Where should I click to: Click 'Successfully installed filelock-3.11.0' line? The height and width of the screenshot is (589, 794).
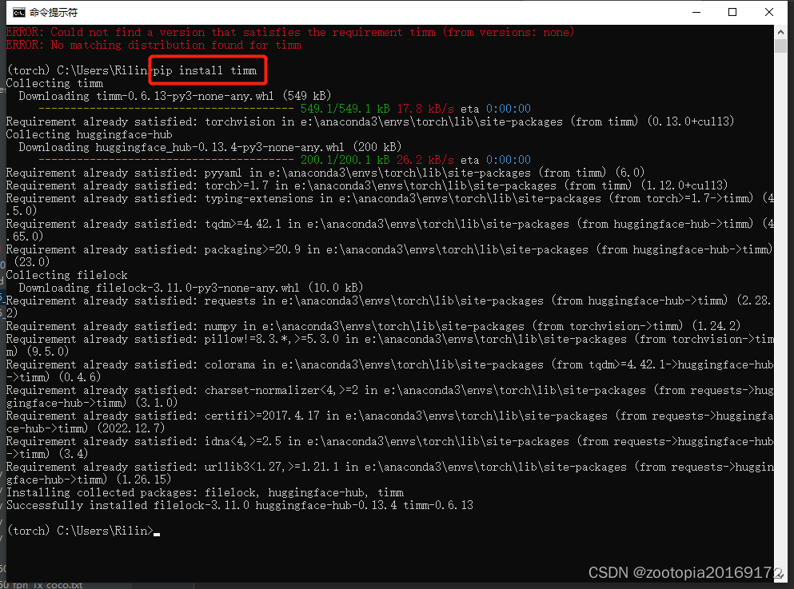(240, 505)
